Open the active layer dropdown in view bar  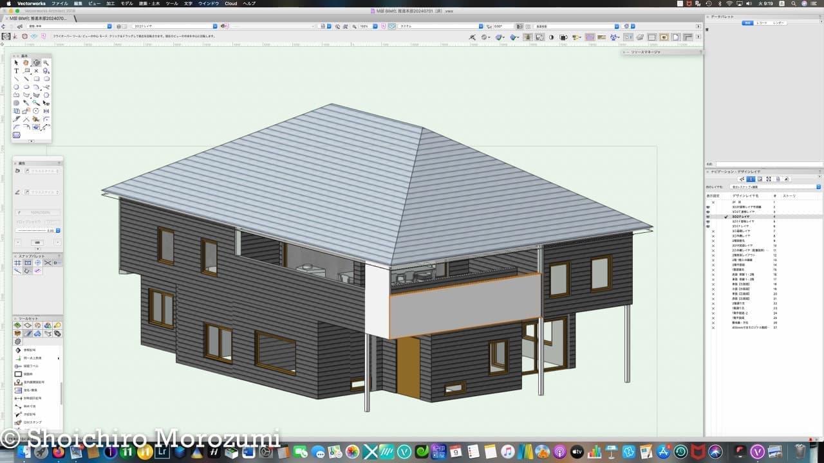coord(174,26)
